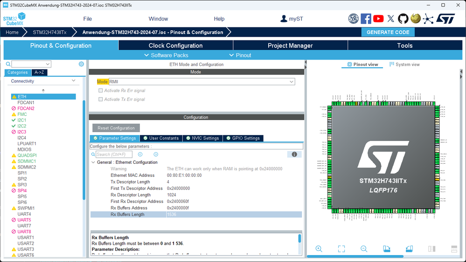466x262 pixels.
Task: Zoom in on the chip pinout view
Action: [x=319, y=249]
